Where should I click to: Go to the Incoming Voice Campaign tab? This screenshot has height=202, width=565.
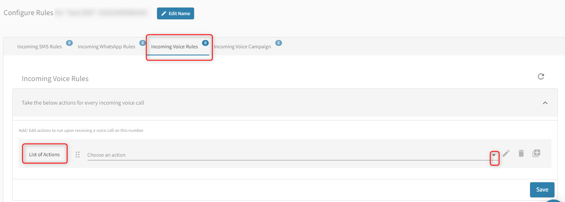(x=242, y=47)
